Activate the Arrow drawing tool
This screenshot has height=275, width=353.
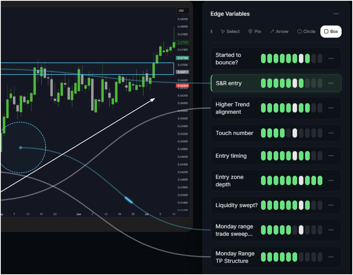(x=279, y=31)
